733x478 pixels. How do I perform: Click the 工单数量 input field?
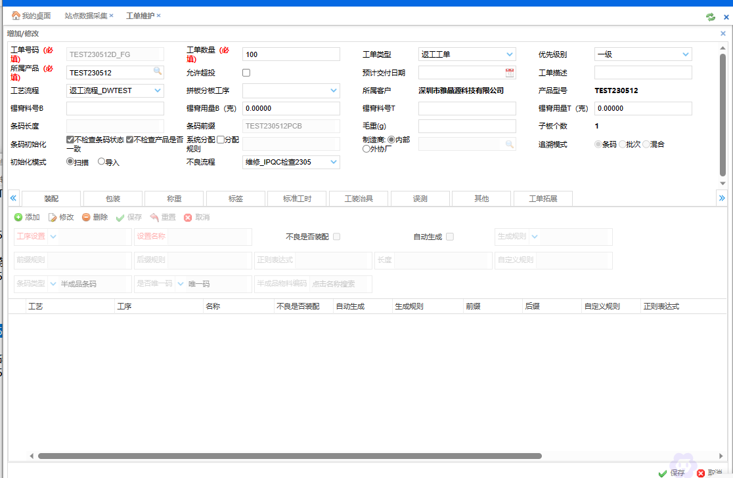[291, 54]
